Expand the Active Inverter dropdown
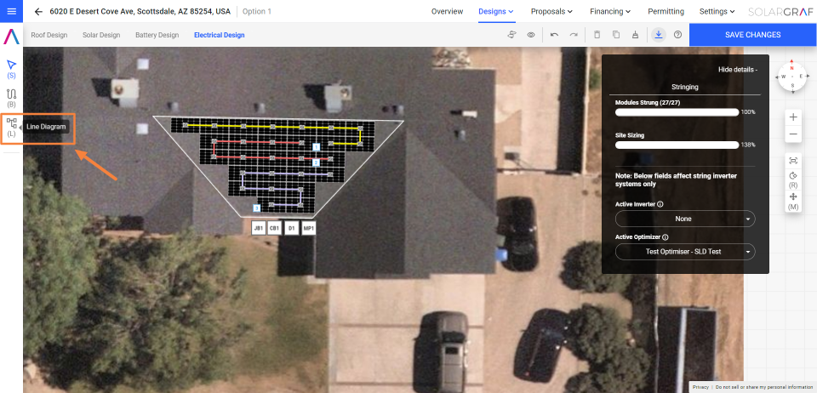Image resolution: width=817 pixels, height=393 pixels. coord(684,219)
